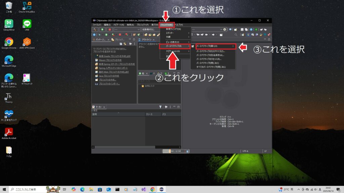
Task: Open Oracle VirtualBox desktop icon
Action: point(27,7)
